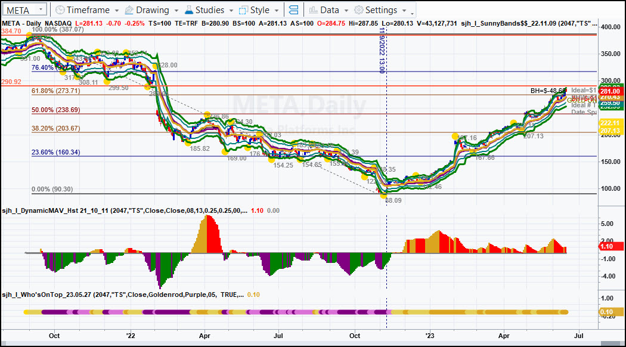Click the '0.00% (90.30)' Fibonacci label

[52, 189]
